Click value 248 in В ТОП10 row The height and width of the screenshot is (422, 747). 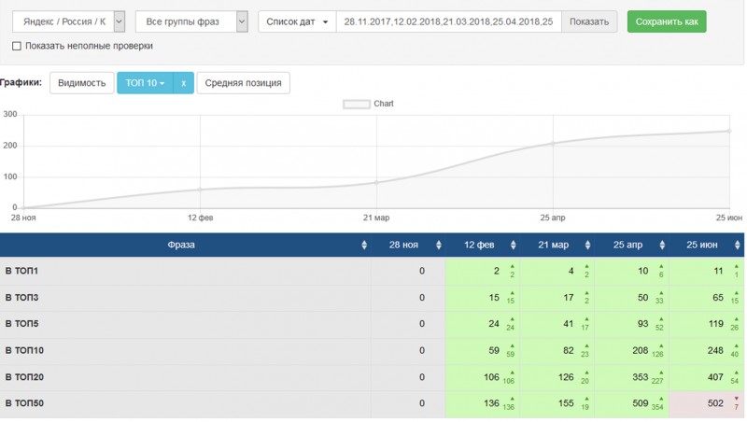715,350
